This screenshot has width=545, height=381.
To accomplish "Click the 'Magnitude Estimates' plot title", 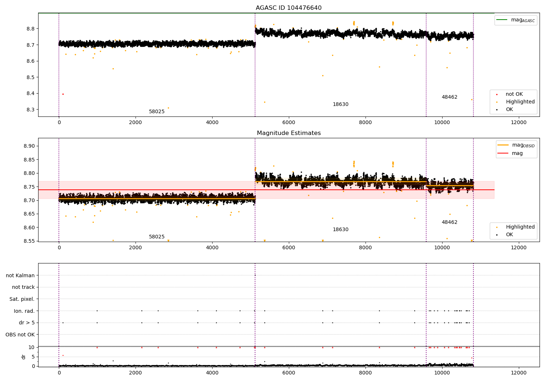I will click(288, 133).
